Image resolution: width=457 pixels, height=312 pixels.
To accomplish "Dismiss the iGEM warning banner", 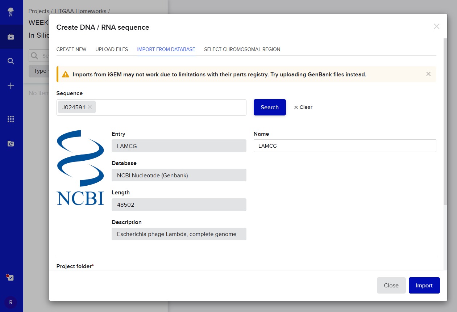I will [x=428, y=74].
